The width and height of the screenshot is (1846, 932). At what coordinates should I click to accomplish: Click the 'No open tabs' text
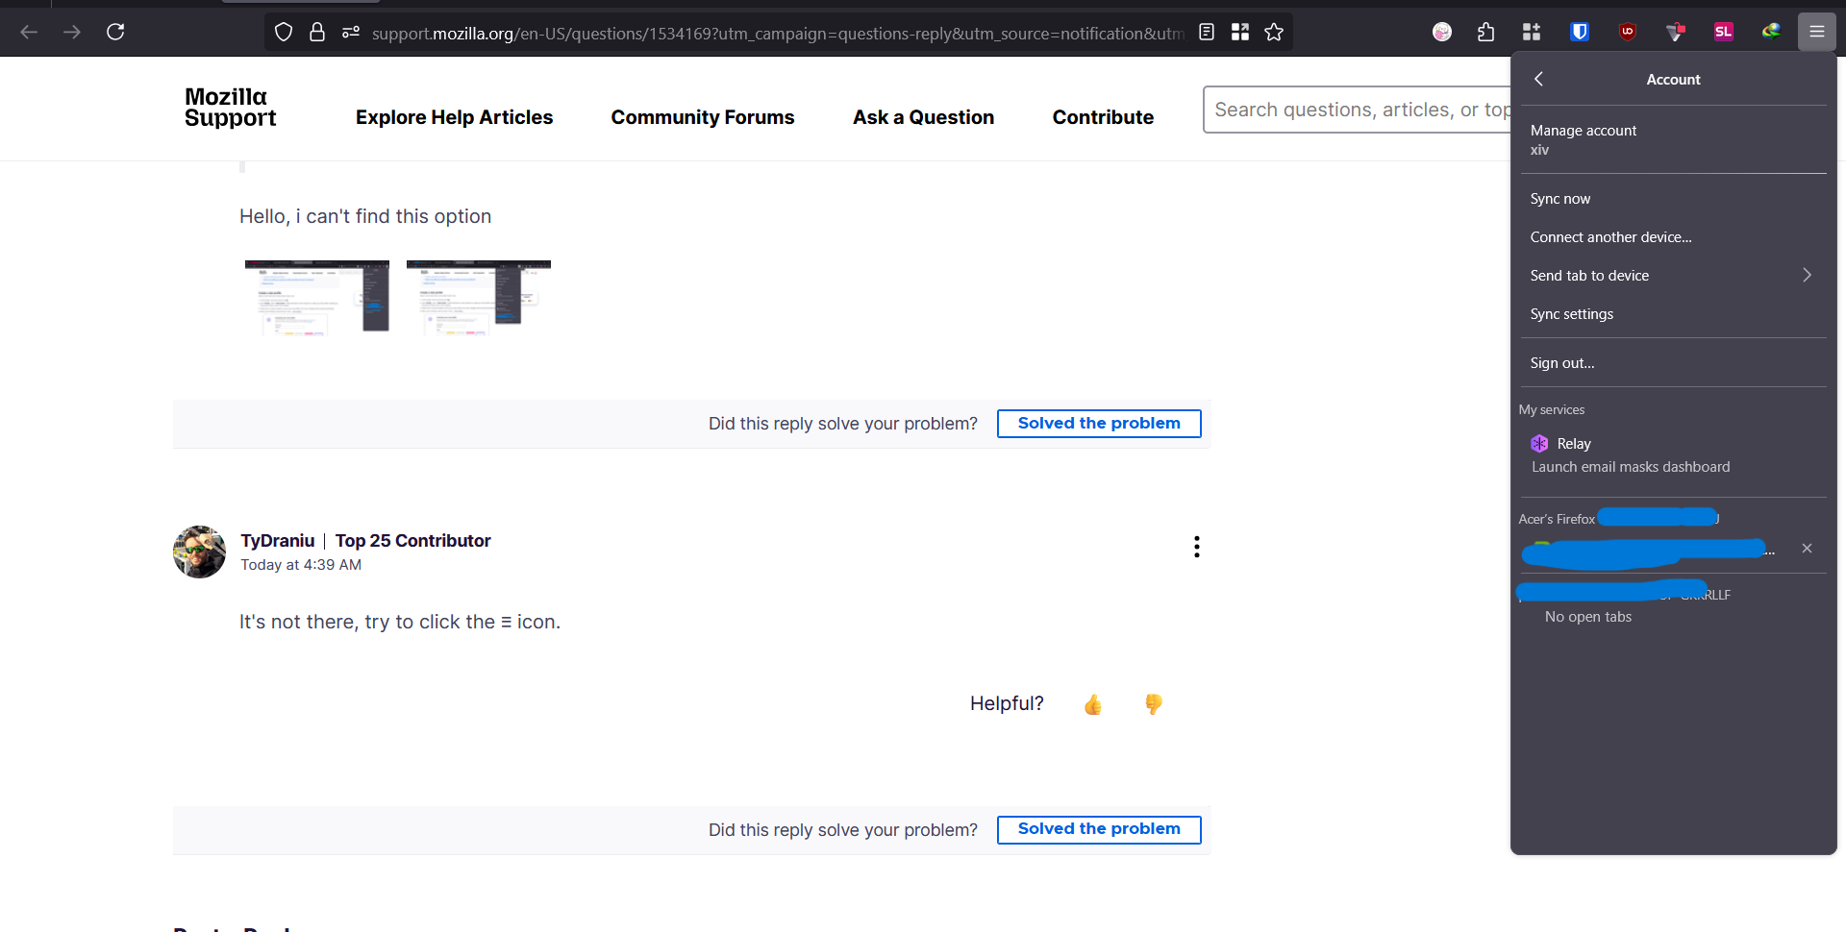click(x=1588, y=617)
